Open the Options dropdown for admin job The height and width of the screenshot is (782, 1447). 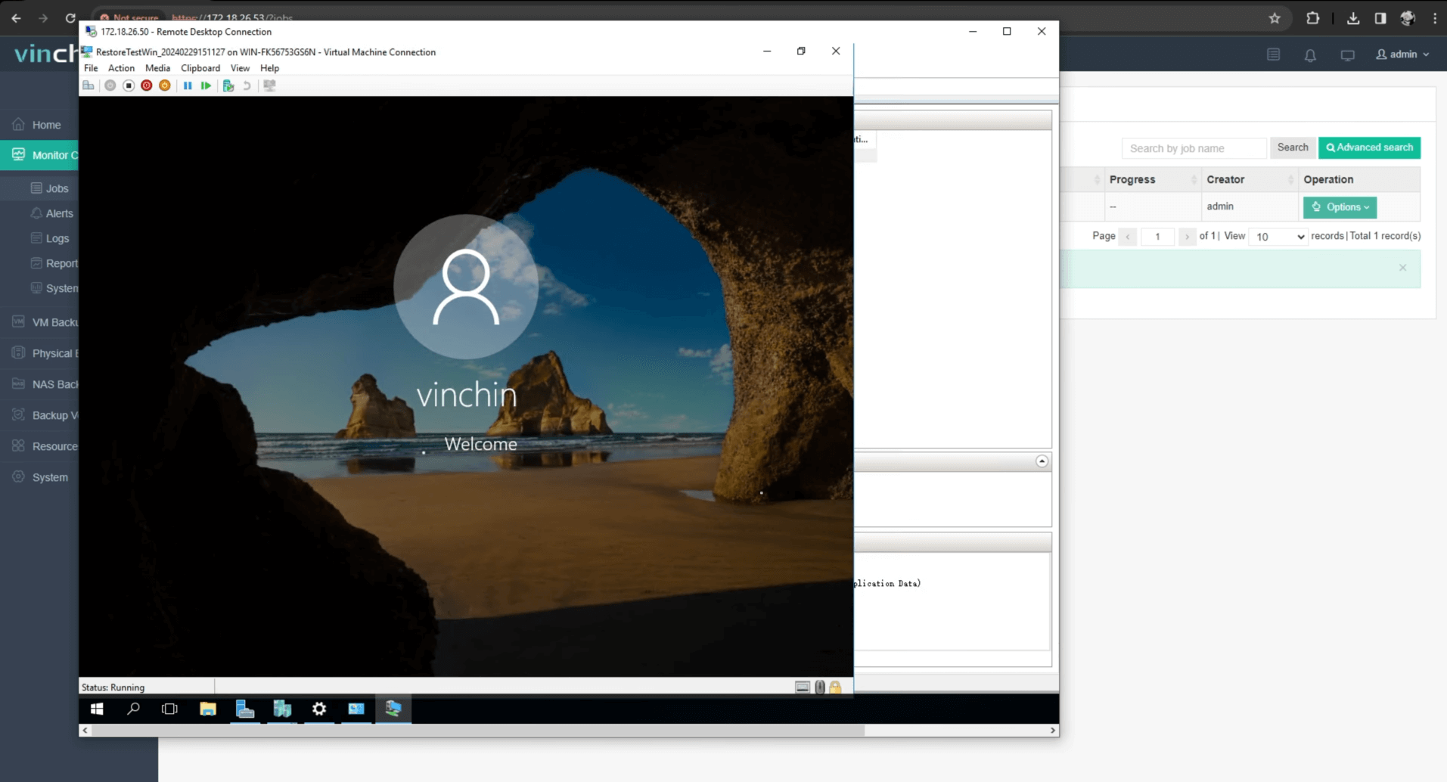click(1340, 207)
